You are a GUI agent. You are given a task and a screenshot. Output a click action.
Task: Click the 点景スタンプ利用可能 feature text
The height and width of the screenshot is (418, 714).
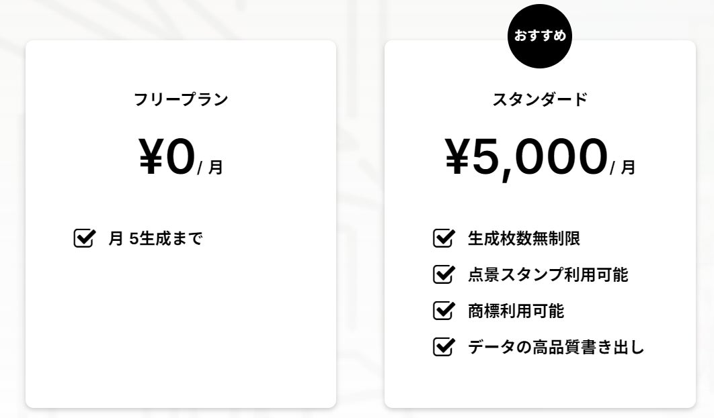[x=547, y=275]
